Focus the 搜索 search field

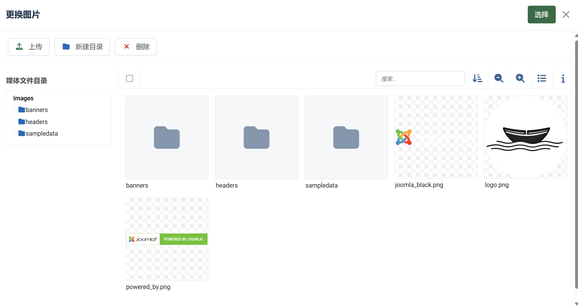[x=420, y=78]
